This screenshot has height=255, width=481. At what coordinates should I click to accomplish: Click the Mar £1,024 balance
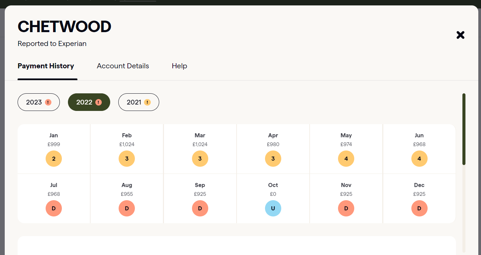200,144
